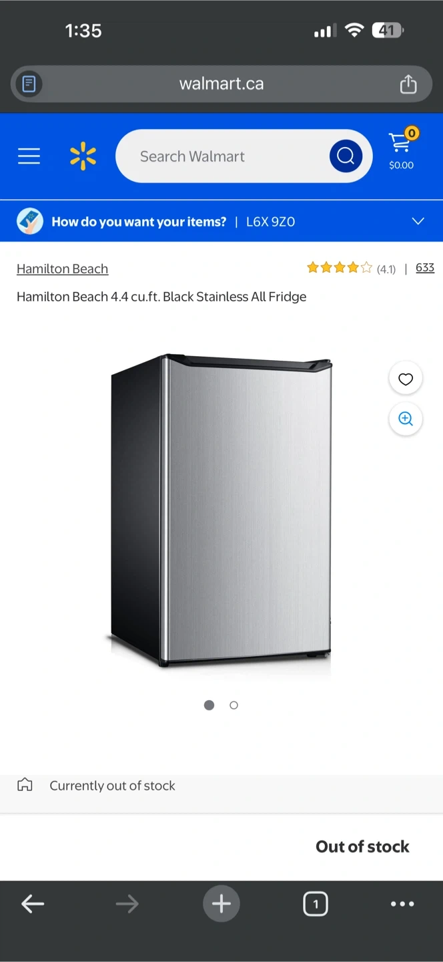
Task: Add fridge to favourites with heart icon
Action: [x=406, y=379]
